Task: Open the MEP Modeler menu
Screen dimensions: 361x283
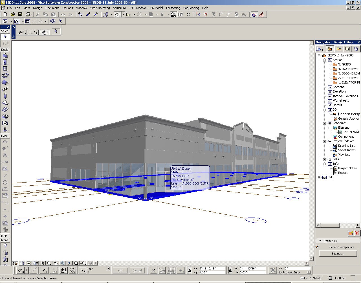Action: pos(138,8)
